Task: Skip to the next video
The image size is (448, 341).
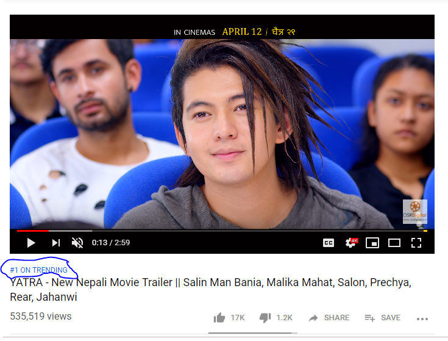Action: [55, 243]
